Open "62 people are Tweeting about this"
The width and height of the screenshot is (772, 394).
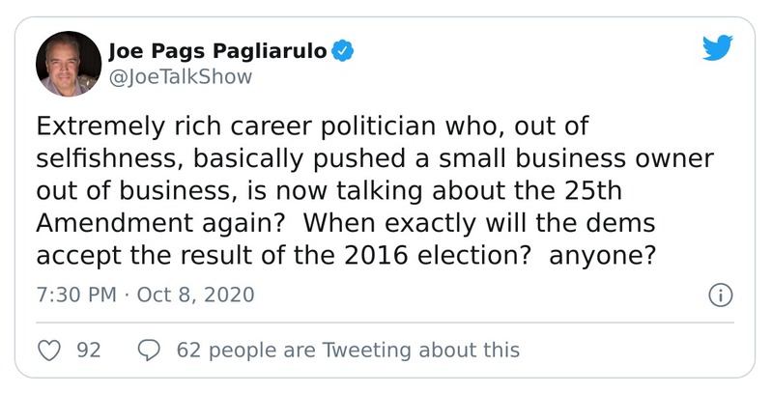348,351
